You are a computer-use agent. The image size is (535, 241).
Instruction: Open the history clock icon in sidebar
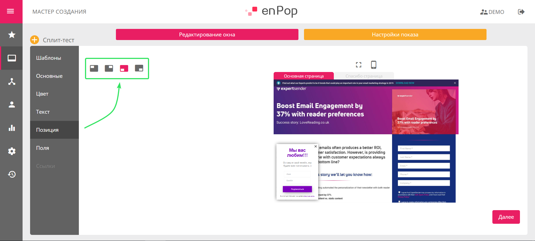pos(12,174)
